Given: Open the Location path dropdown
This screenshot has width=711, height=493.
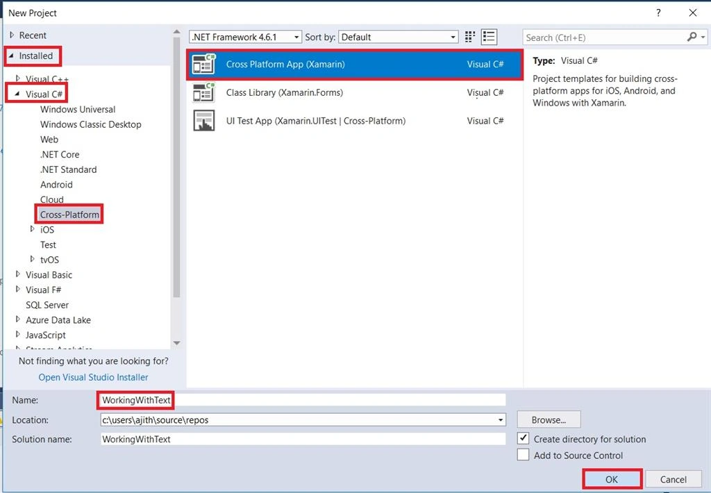Looking at the screenshot, I should (x=501, y=420).
